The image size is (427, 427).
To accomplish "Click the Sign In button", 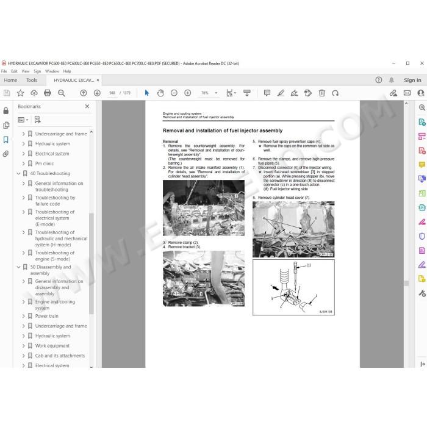I will tap(412, 80).
